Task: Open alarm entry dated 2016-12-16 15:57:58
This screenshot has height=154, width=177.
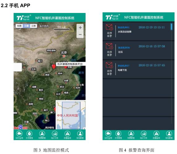Action: [x=138, y=50]
